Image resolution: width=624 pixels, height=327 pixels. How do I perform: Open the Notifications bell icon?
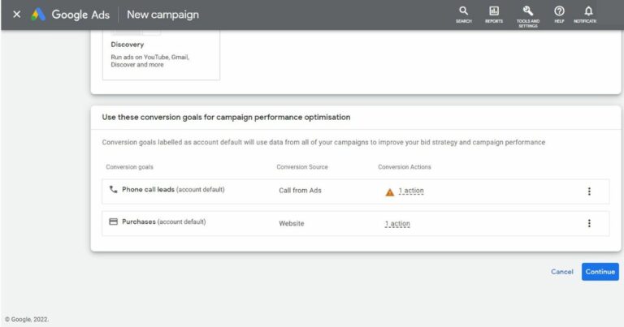(588, 11)
